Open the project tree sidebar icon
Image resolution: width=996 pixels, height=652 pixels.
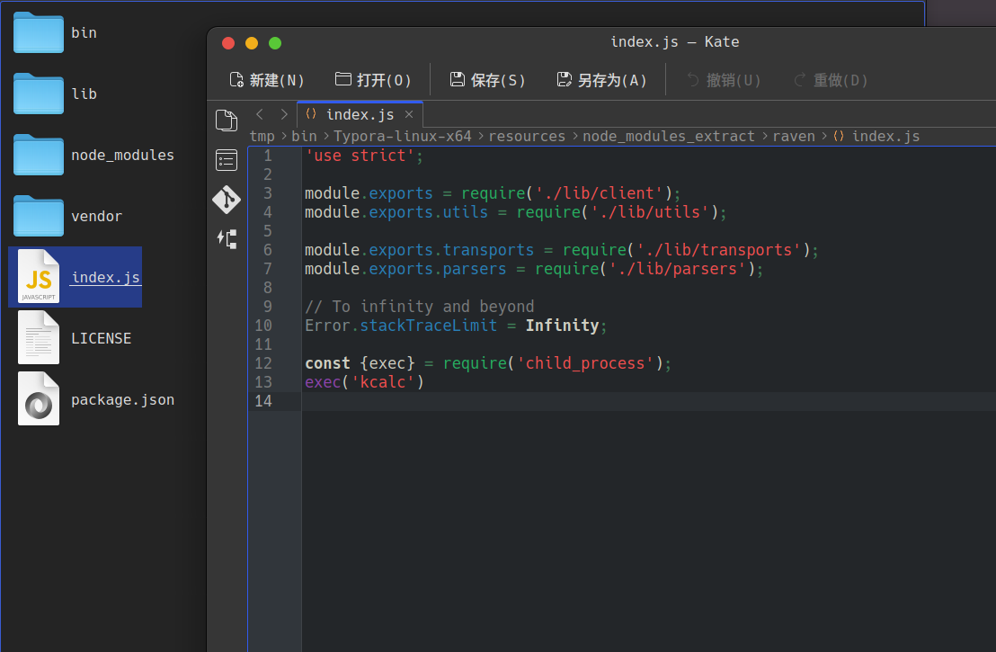click(227, 238)
